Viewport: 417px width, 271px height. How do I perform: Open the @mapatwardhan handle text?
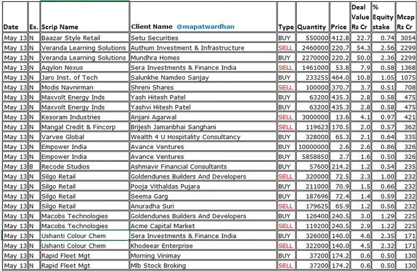pos(205,27)
